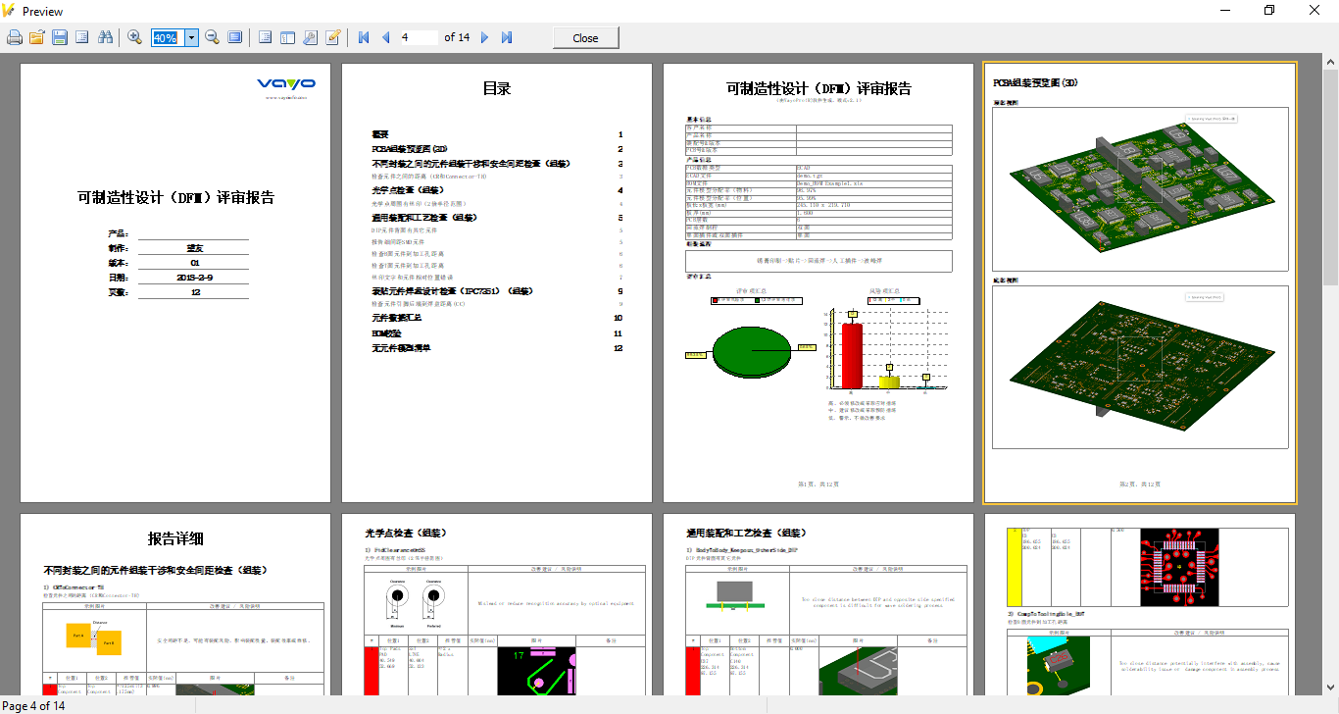Zoom in with the plus magnifier
This screenshot has width=1339, height=714.
pyautogui.click(x=135, y=37)
